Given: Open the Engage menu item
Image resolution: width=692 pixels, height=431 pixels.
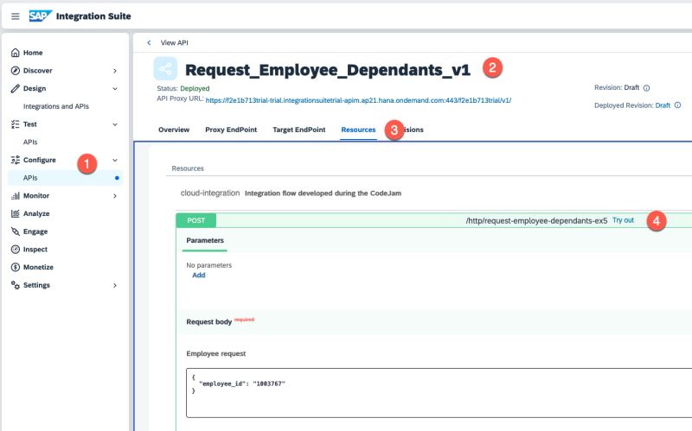Looking at the screenshot, I should [x=35, y=231].
